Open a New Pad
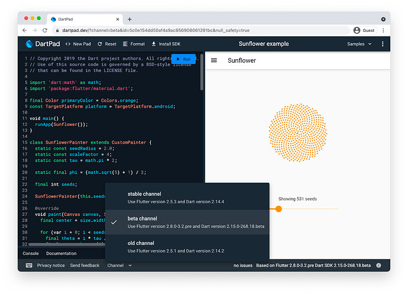The width and height of the screenshot is (408, 295). pyautogui.click(x=78, y=44)
